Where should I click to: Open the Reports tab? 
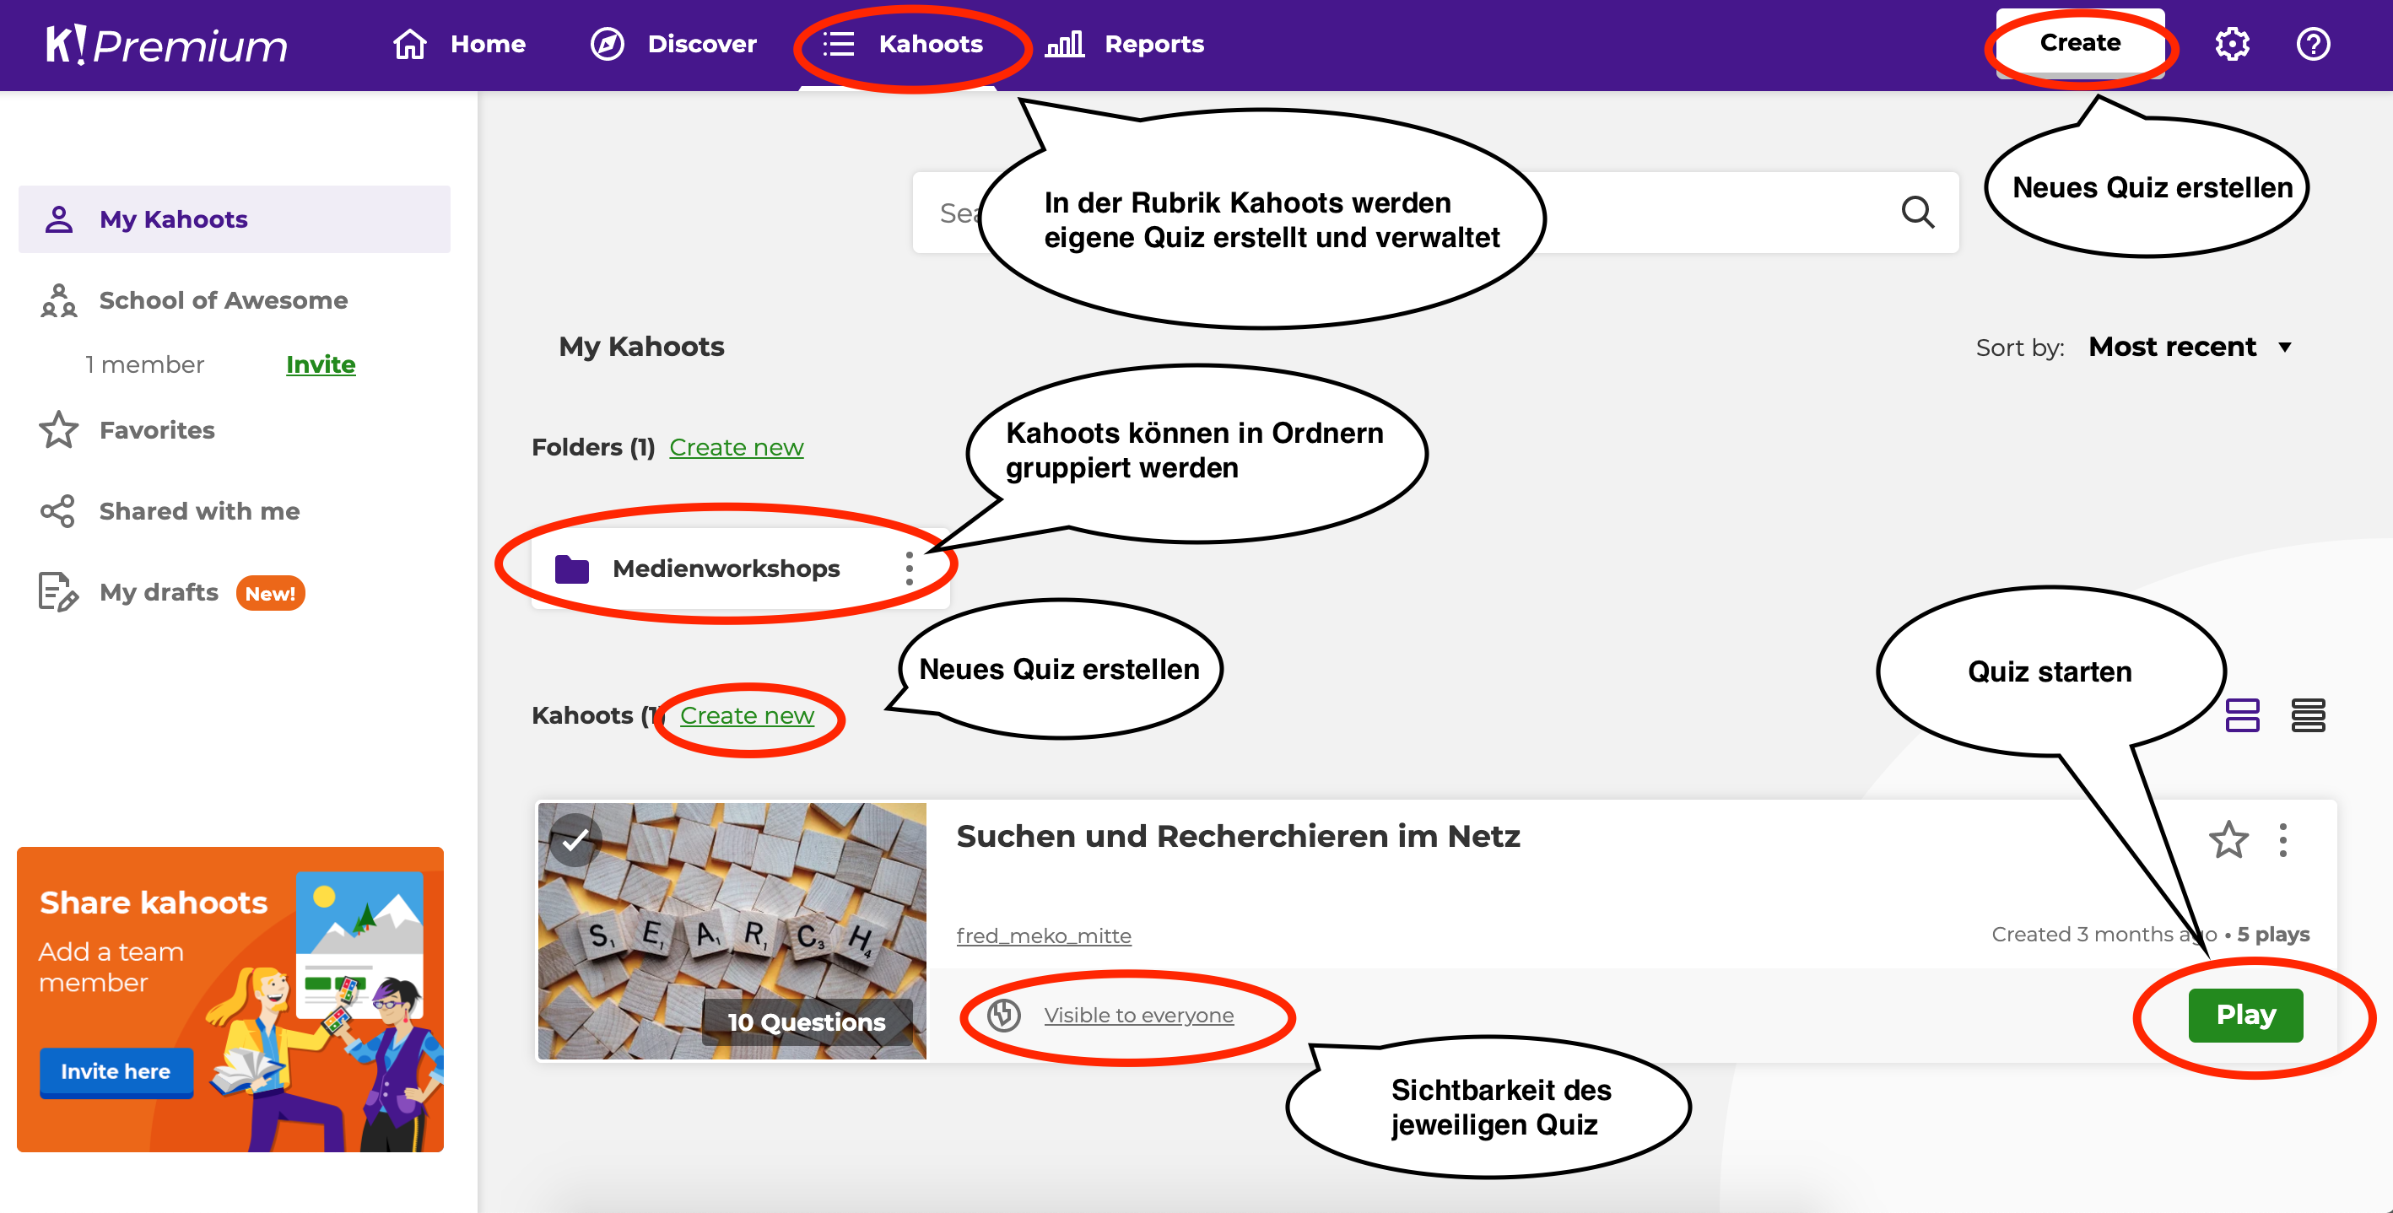click(x=1125, y=44)
